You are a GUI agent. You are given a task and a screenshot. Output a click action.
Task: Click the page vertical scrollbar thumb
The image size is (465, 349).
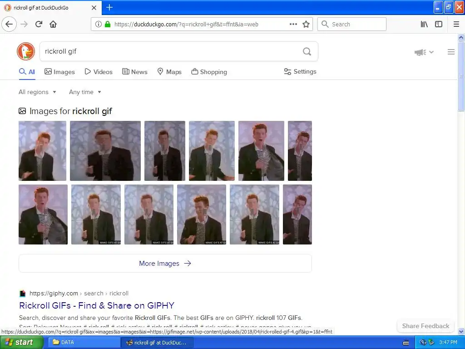[461, 76]
